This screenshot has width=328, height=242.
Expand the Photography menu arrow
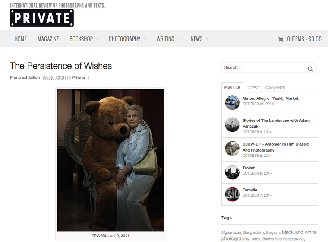tap(145, 39)
